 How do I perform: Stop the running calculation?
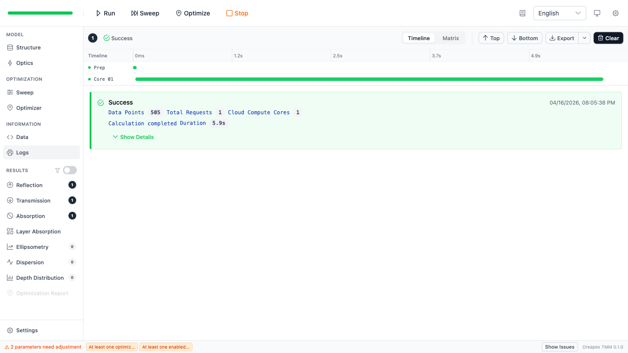[237, 13]
